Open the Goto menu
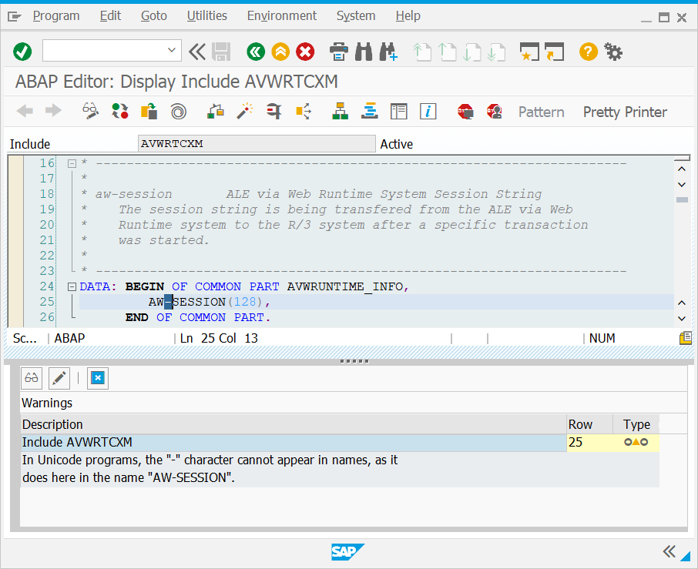This screenshot has width=698, height=569. coord(154,16)
